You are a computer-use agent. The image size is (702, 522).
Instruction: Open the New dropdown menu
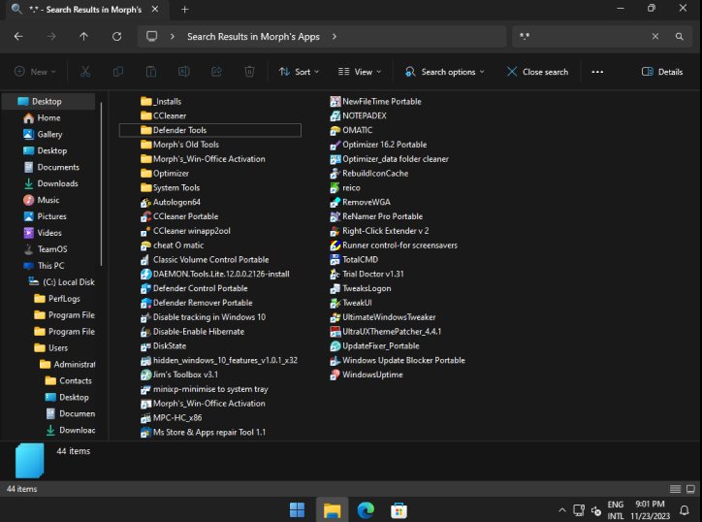[35, 72]
